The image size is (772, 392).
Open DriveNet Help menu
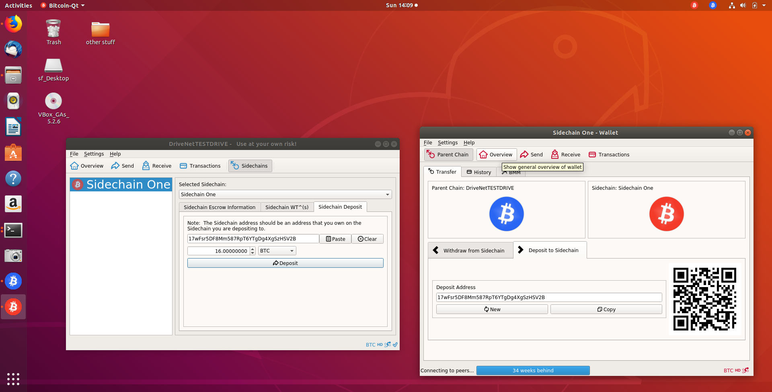(115, 154)
